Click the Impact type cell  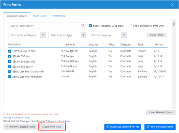tap(142, 51)
